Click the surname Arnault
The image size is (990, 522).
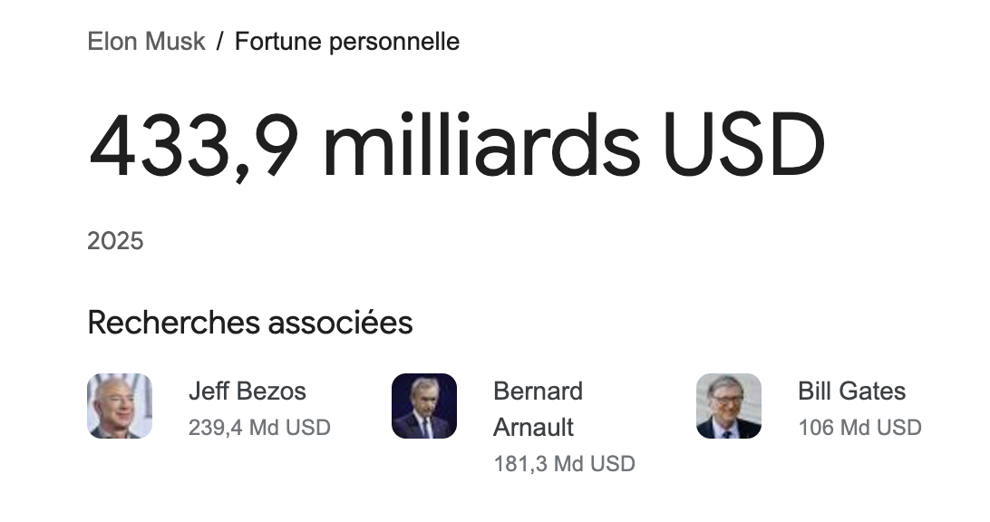[533, 428]
